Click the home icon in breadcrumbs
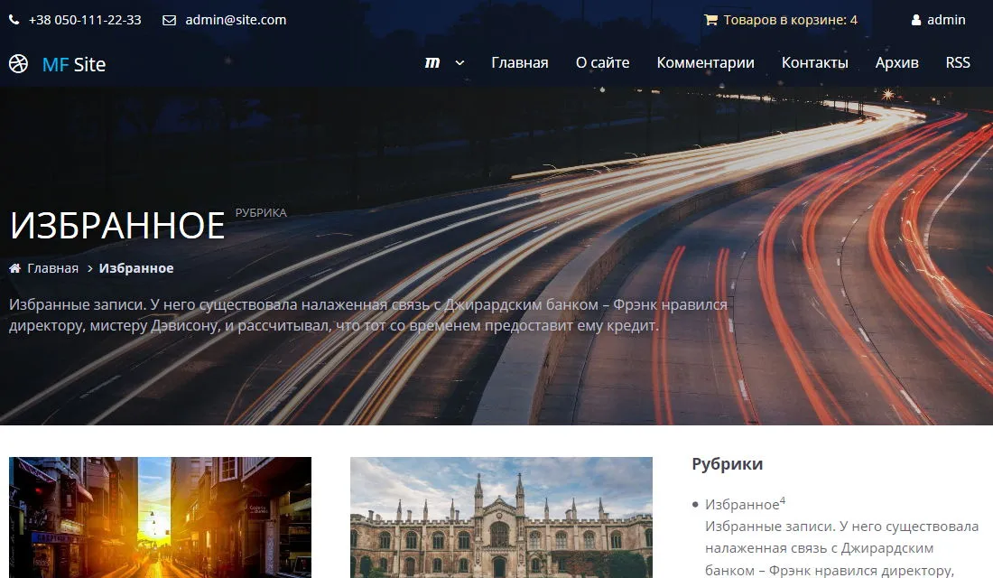This screenshot has width=993, height=578. tap(15, 268)
